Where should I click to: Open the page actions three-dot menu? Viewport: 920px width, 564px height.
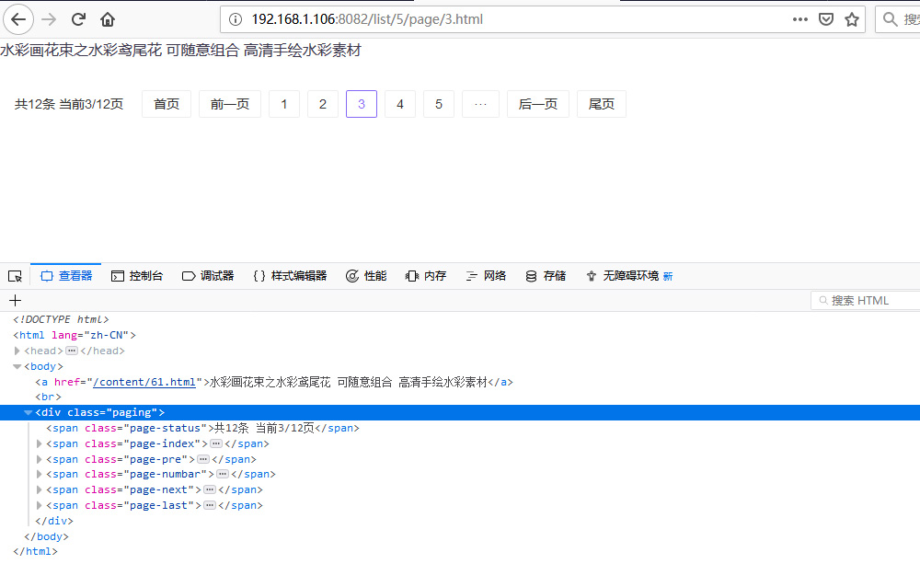coord(799,19)
